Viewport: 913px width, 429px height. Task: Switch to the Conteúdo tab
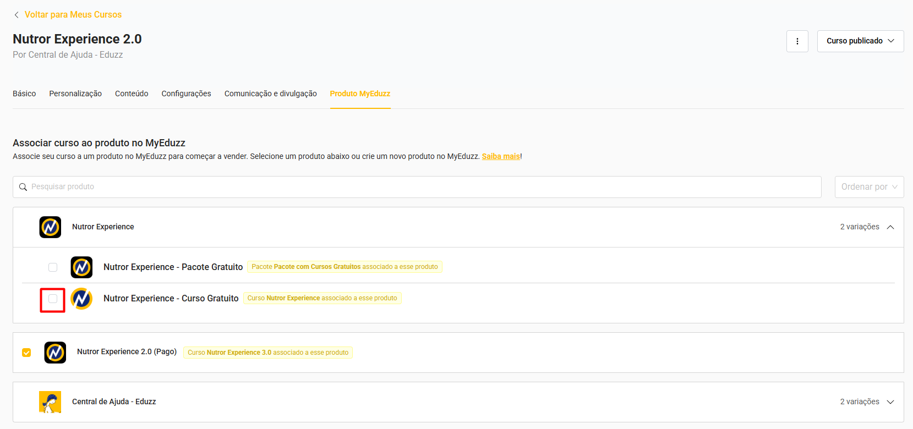pos(132,94)
